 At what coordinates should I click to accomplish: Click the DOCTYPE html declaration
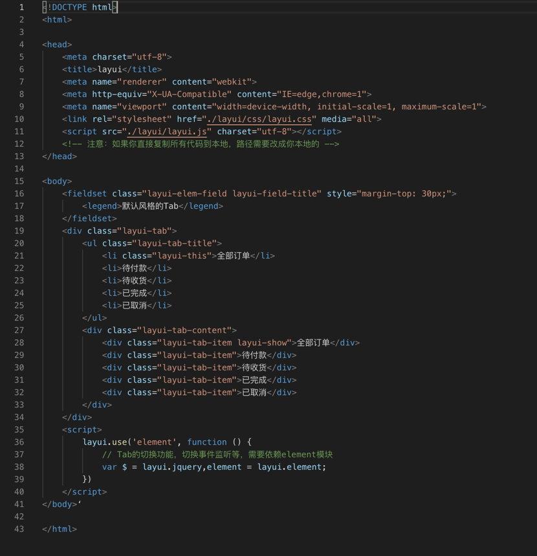click(80, 7)
